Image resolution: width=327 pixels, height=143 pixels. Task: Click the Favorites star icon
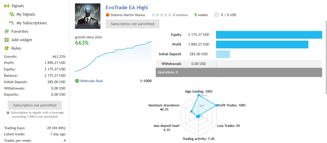tap(7, 31)
